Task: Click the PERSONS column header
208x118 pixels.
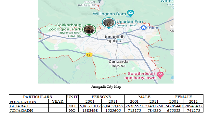Action: [101, 97]
